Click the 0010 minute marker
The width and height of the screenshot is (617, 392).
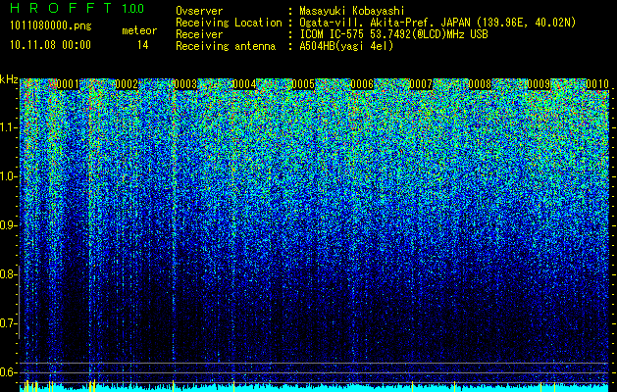pos(597,84)
